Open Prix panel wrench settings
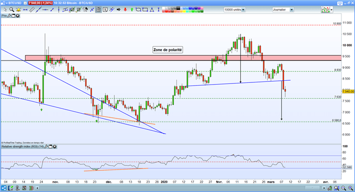 coord(9,16)
